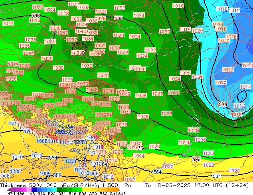Click the 1040 pressure label
Viewport: 253px width, 195px height.
click(x=81, y=31)
